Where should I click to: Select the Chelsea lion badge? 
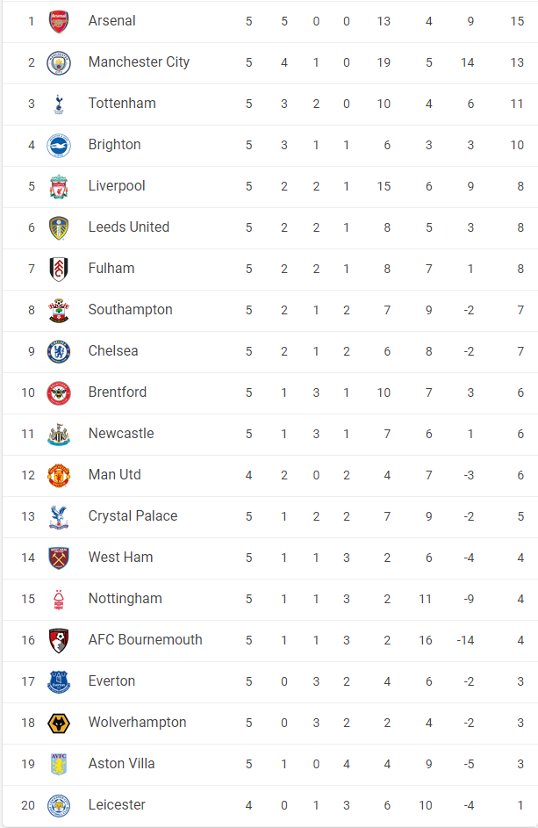click(x=58, y=351)
